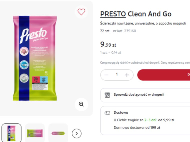Click the drugstore shop icon

[x=107, y=95]
